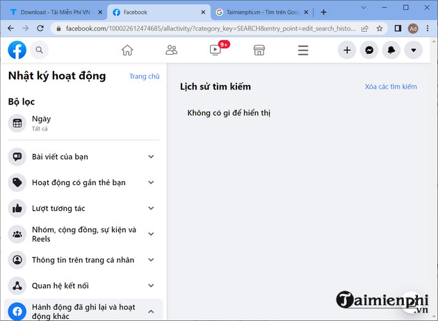Close the Download - Tải Miễn Phí VN tab

point(100,12)
